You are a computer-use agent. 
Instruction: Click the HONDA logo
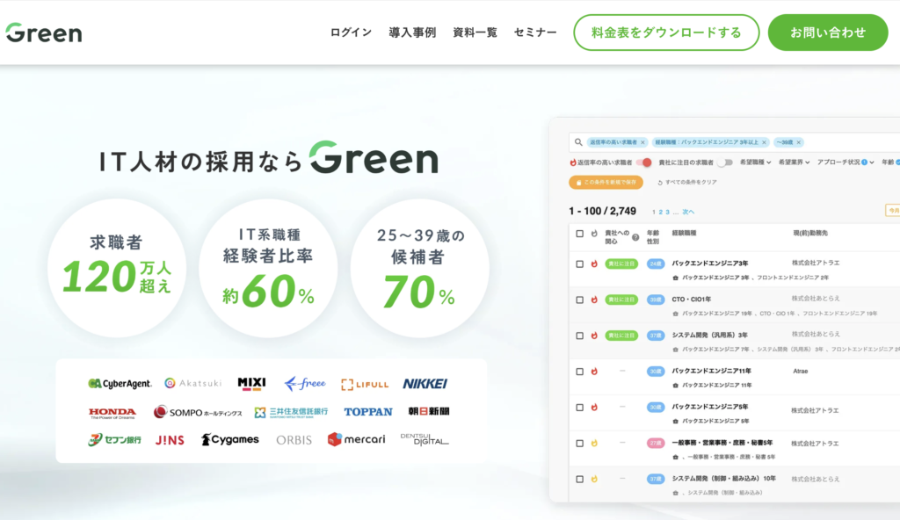pos(112,413)
